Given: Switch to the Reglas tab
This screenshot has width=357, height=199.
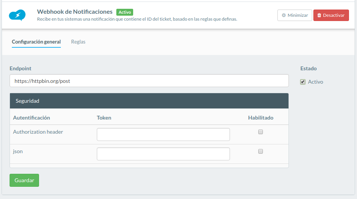Looking at the screenshot, I should [x=78, y=42].
